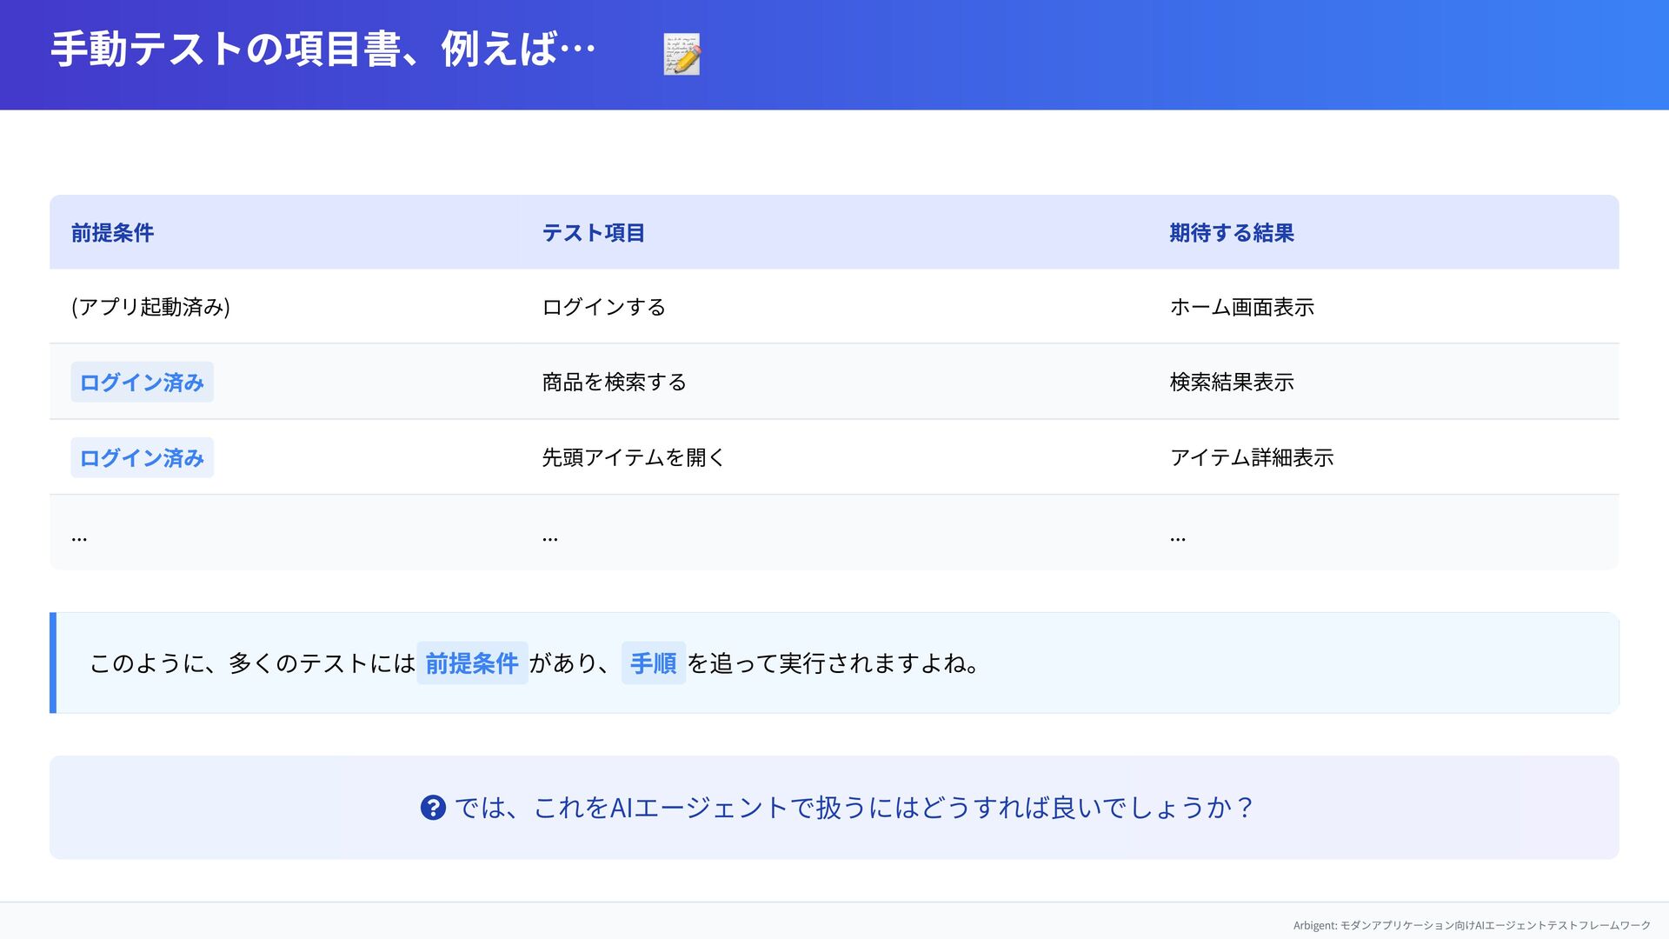1669x939 pixels.
Task: Click the highlighted 前提条件 tag in callout
Action: click(x=472, y=663)
